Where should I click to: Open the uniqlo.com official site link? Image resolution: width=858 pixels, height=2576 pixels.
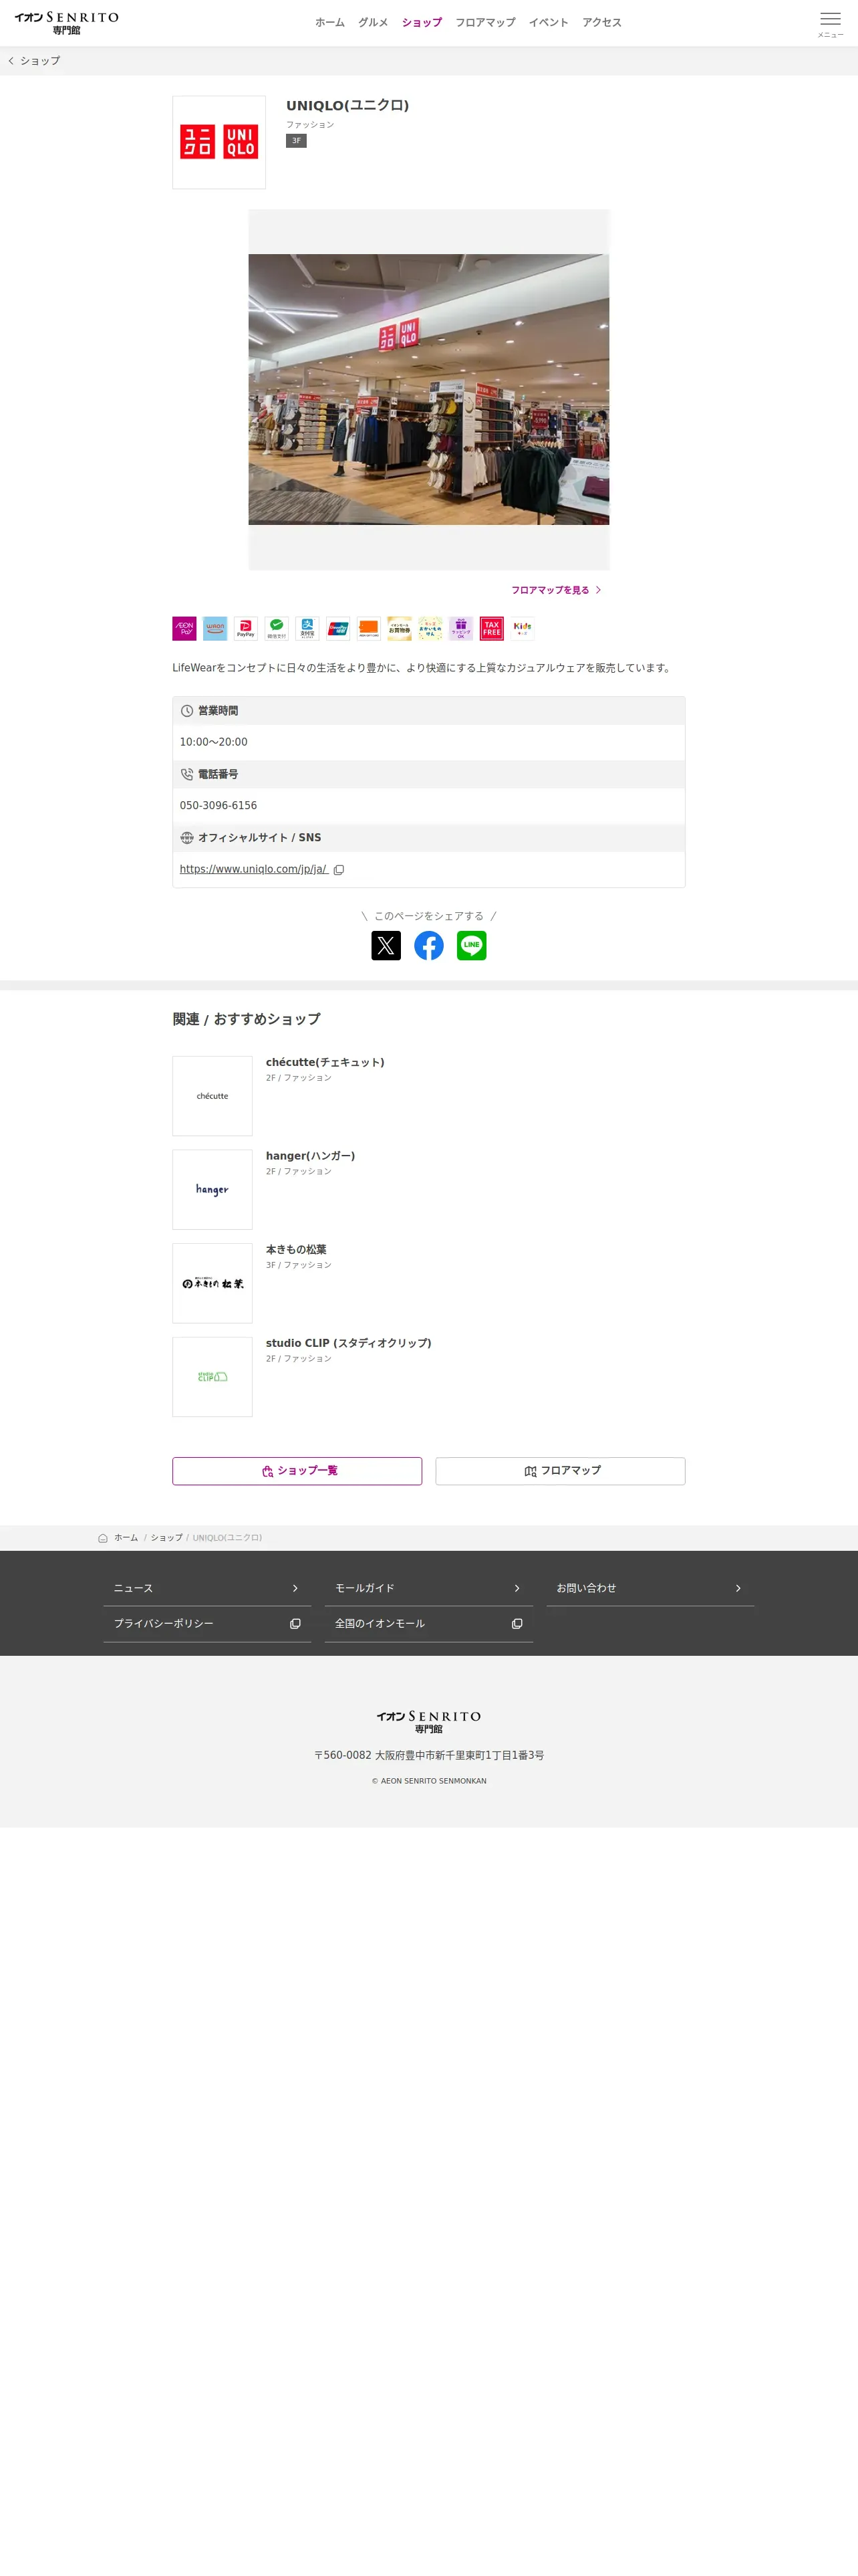point(254,869)
